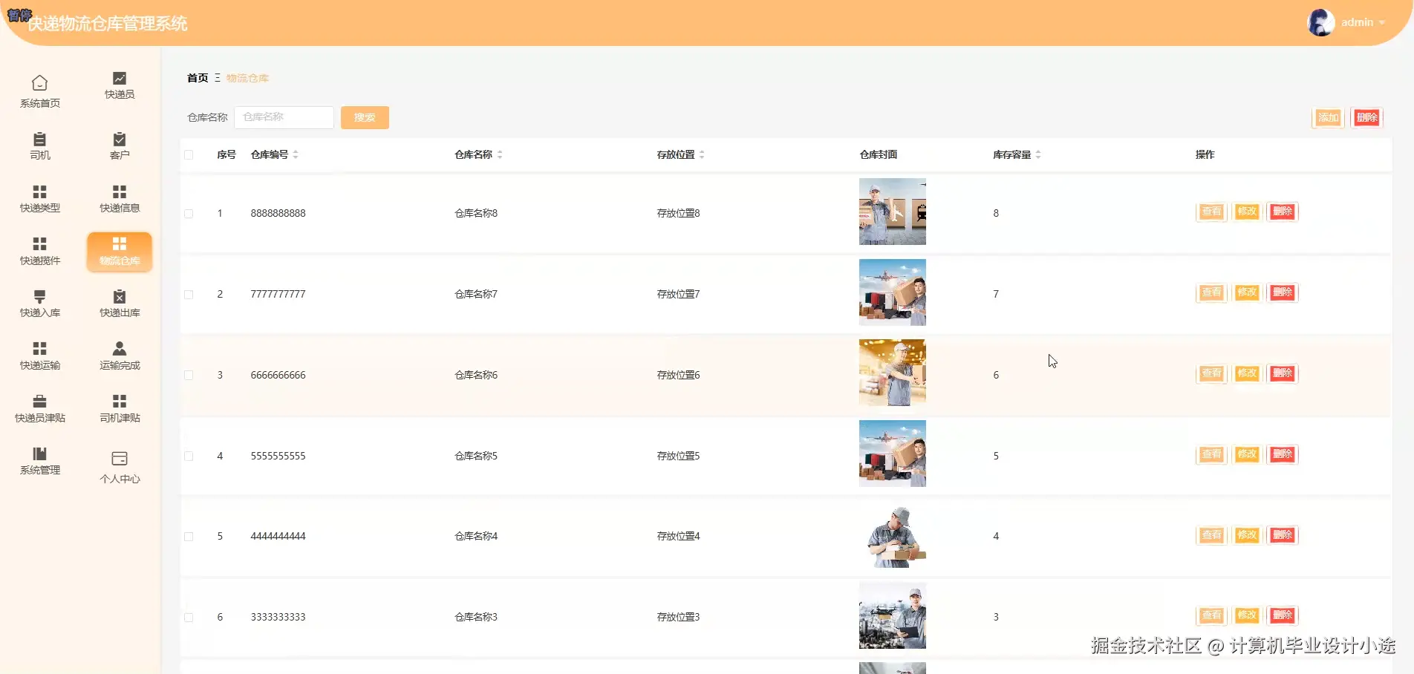Open the 个人中心 profile card icon
The width and height of the screenshot is (1414, 674).
click(x=120, y=459)
